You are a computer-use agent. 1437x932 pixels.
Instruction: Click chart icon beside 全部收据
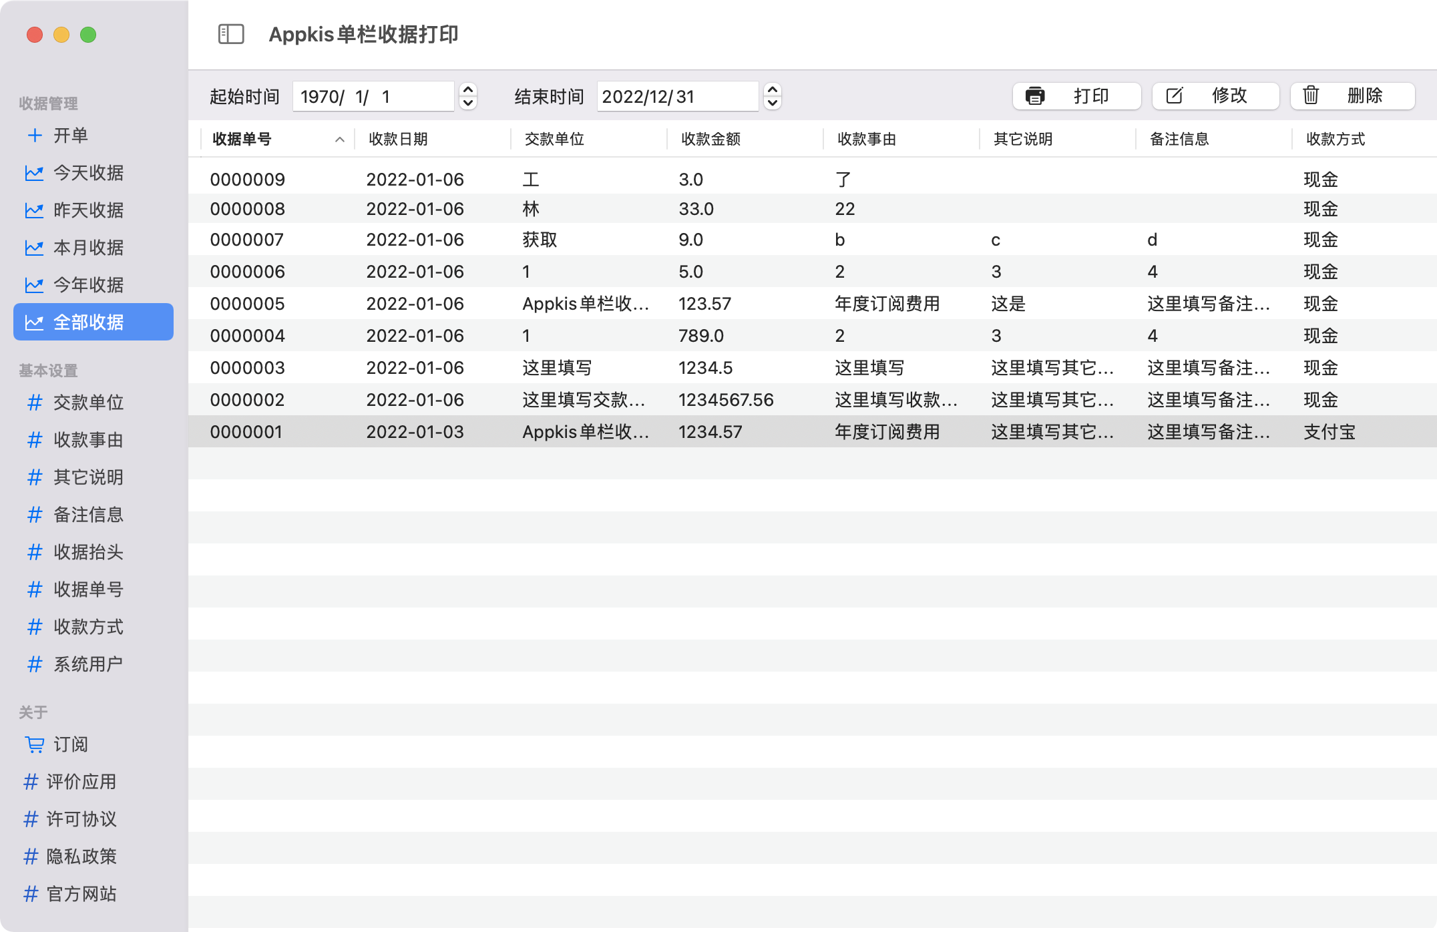point(35,322)
